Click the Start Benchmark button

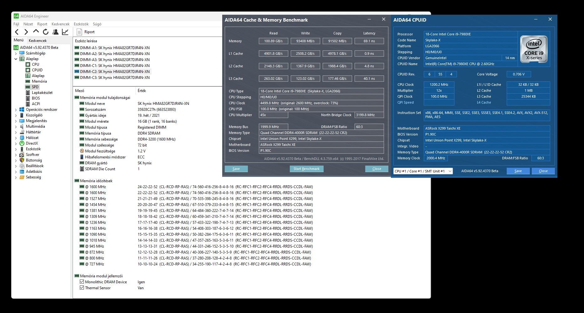tap(306, 169)
